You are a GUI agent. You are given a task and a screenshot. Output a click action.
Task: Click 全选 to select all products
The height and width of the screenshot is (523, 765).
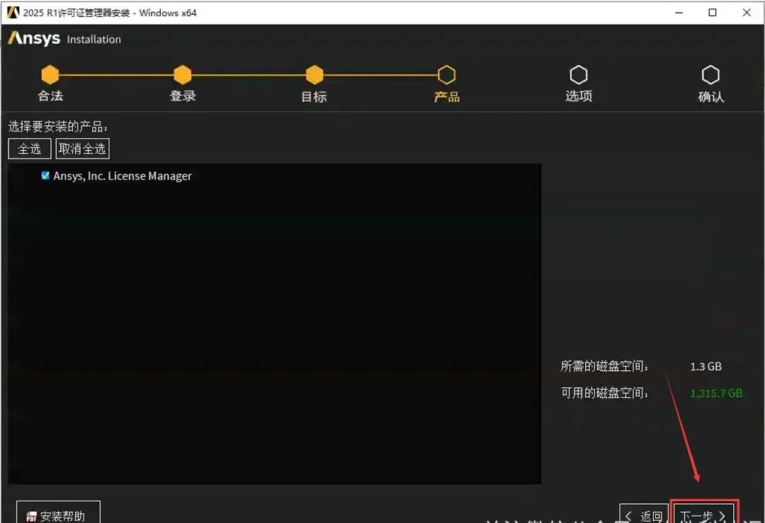click(29, 149)
